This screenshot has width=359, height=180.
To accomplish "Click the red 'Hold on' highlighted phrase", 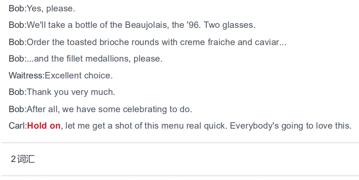I will [x=44, y=125].
